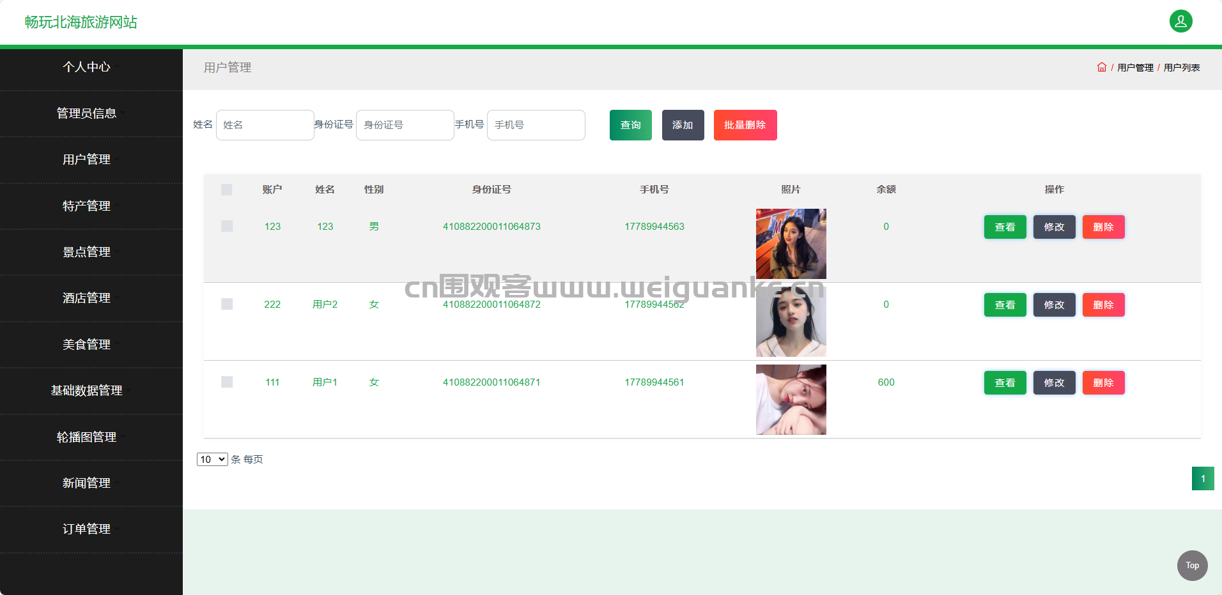1222x595 pixels.
Task: Expand 特产管理 in the sidebar
Action: (x=86, y=206)
